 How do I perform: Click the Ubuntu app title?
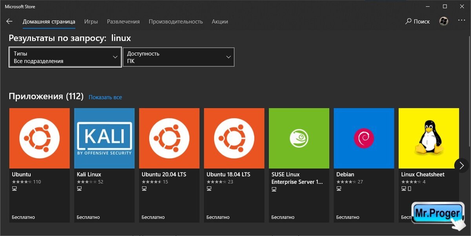click(x=21, y=174)
